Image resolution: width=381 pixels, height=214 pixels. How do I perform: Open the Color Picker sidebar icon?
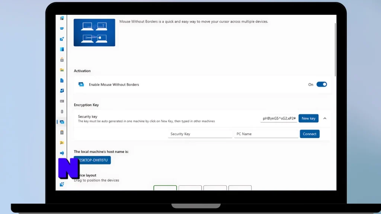click(x=62, y=39)
